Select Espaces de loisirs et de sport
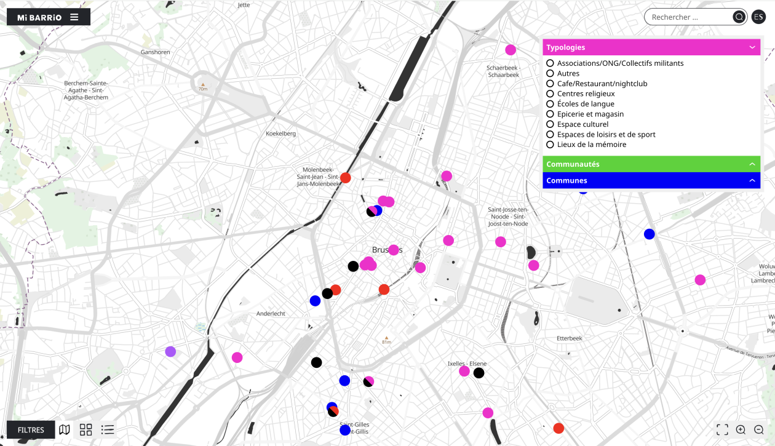775x446 pixels. (550, 134)
